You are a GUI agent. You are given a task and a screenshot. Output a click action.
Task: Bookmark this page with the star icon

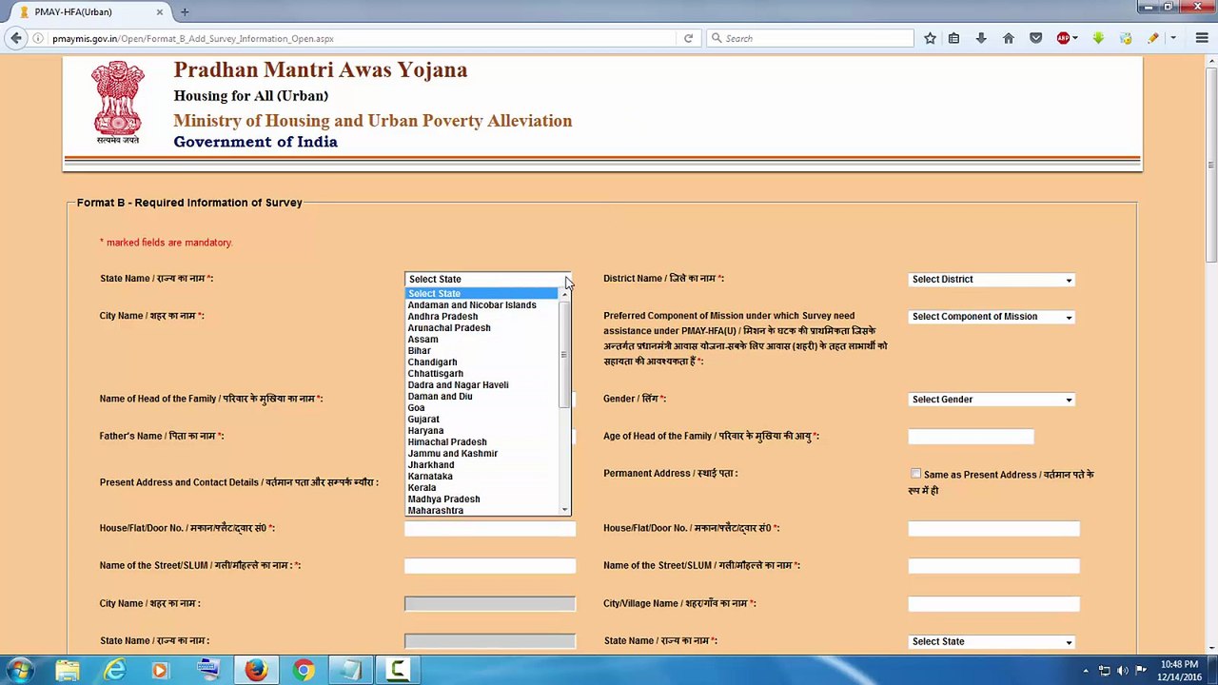tap(930, 38)
